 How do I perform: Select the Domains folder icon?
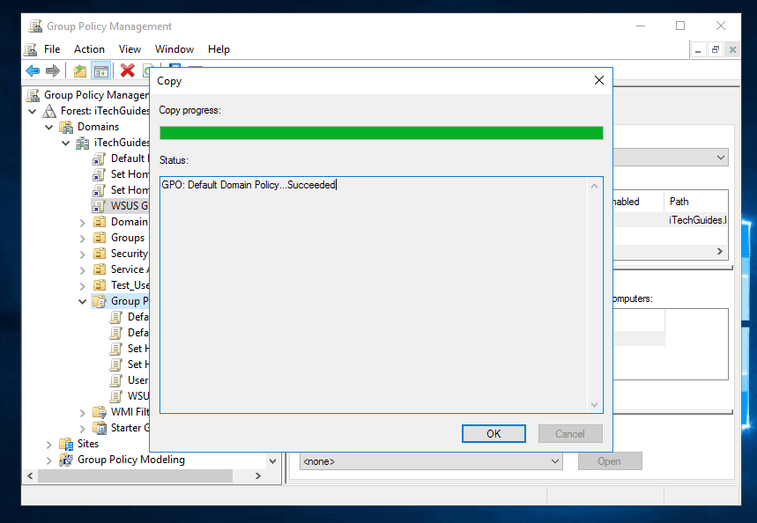pyautogui.click(x=66, y=127)
